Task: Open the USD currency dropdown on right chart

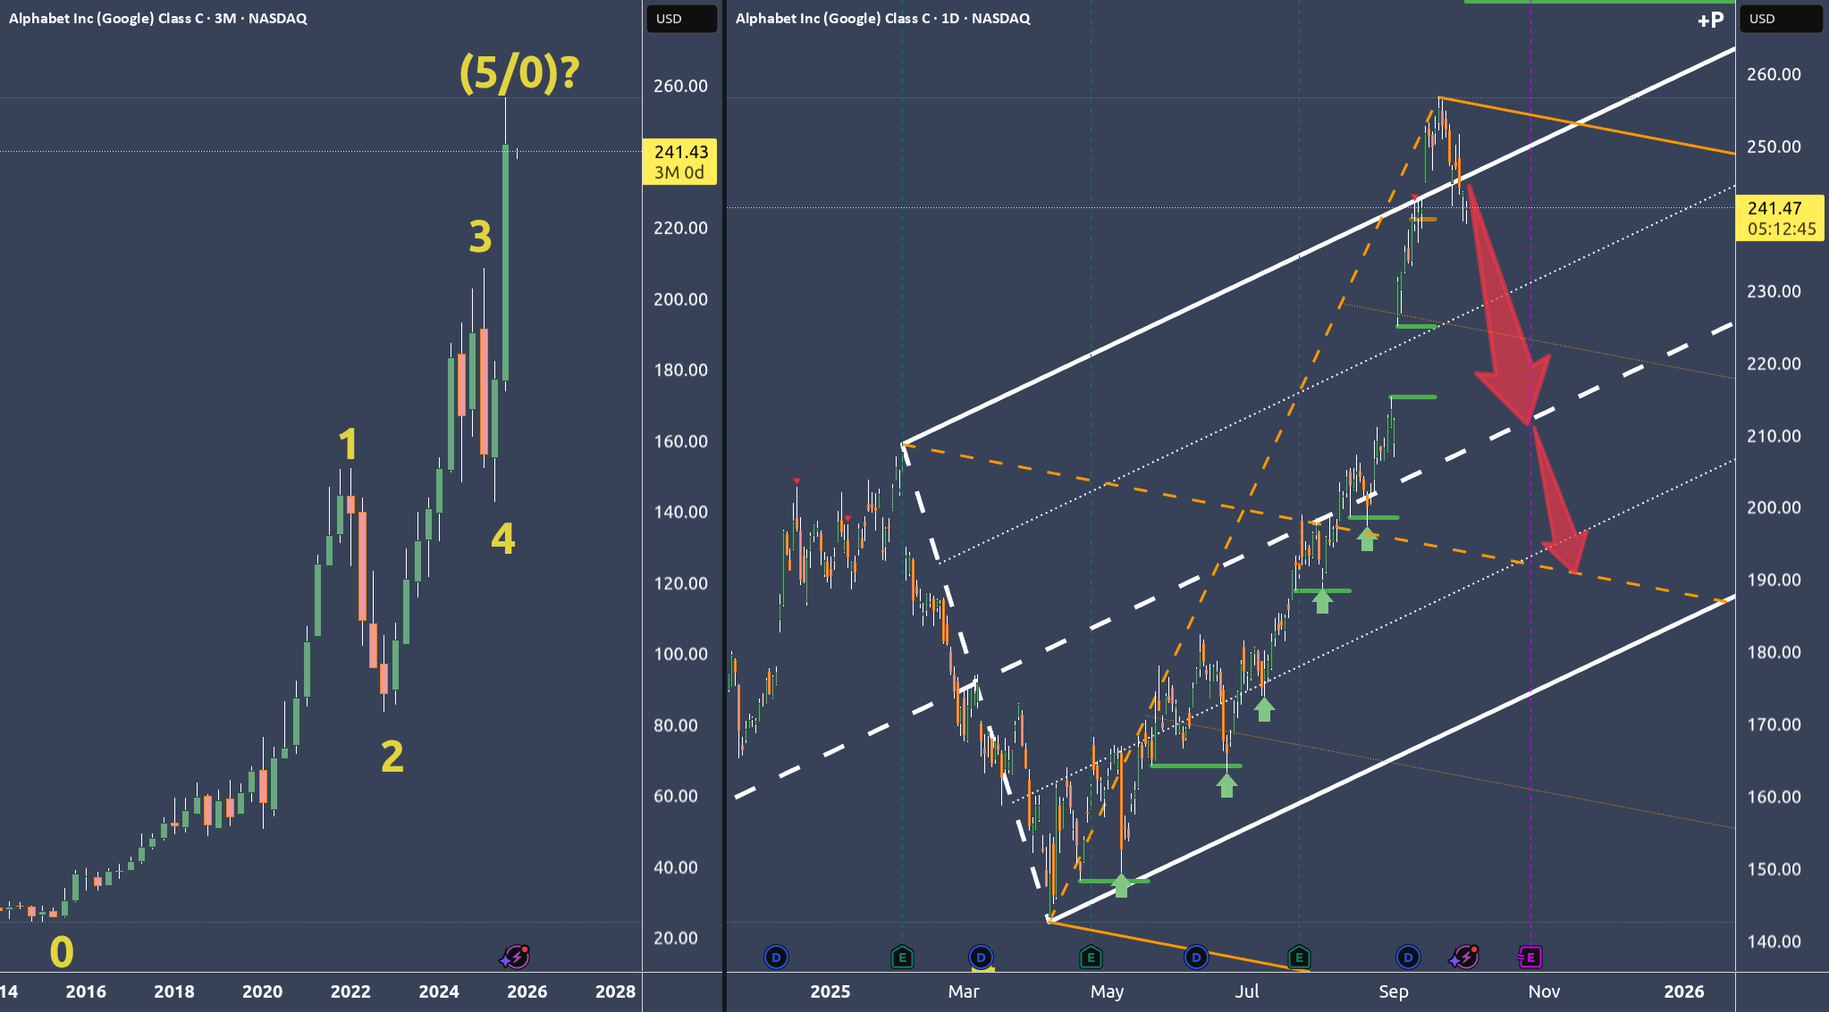Action: [x=1780, y=19]
